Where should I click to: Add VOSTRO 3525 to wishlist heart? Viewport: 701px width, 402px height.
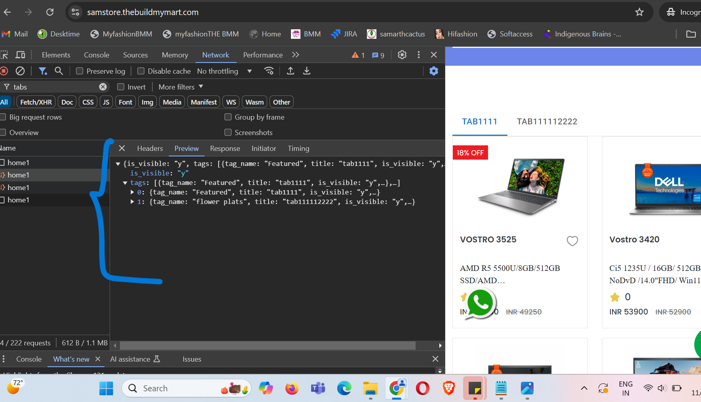point(572,241)
